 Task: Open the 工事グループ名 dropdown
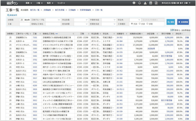53,20
